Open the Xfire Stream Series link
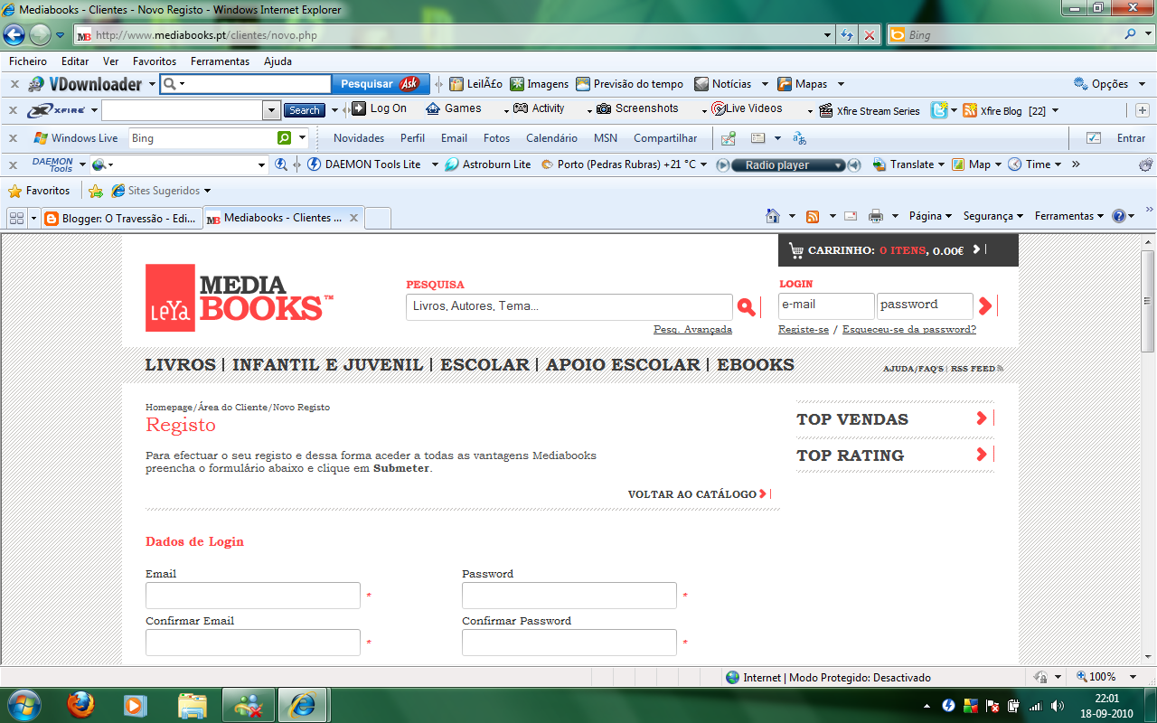Viewport: 1157px width, 723px height. coord(870,111)
